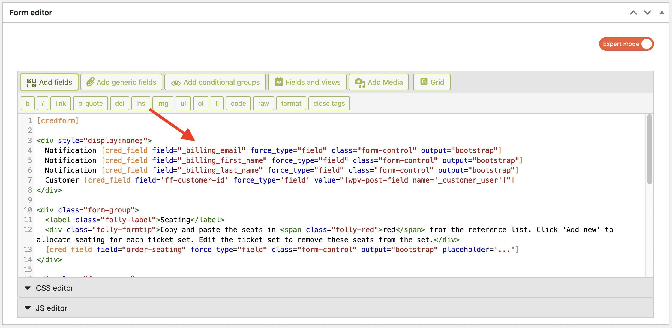Click the close tags button
The width and height of the screenshot is (672, 328).
click(329, 103)
